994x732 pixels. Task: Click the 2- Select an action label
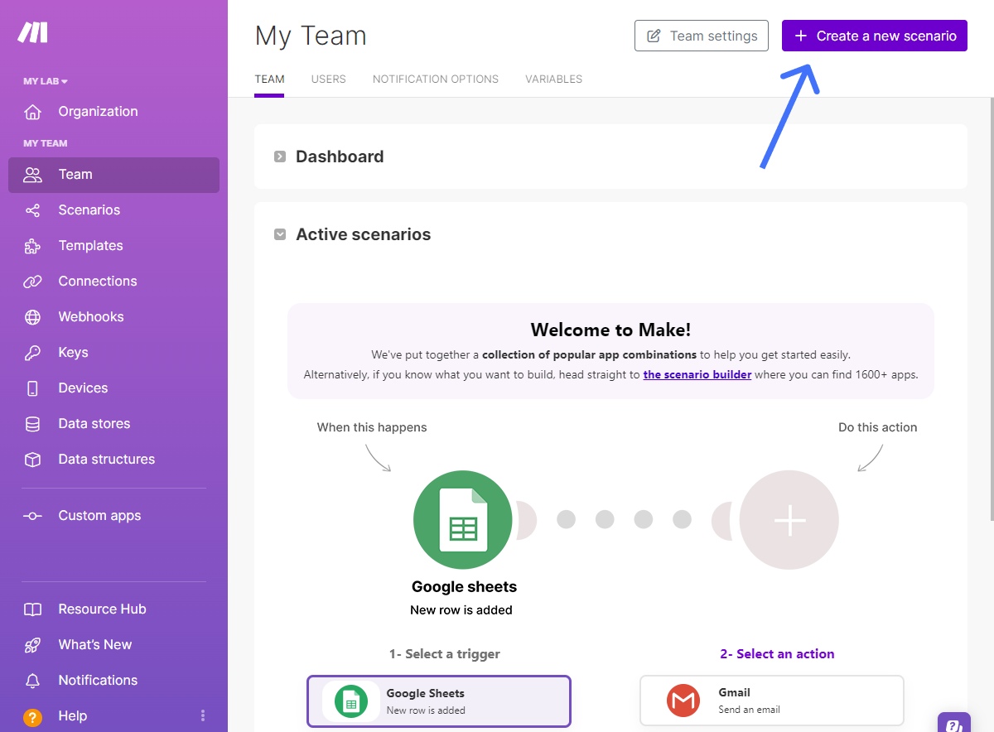pyautogui.click(x=777, y=654)
